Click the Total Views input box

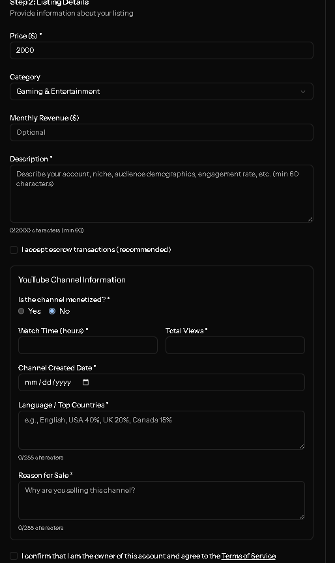tap(235, 345)
